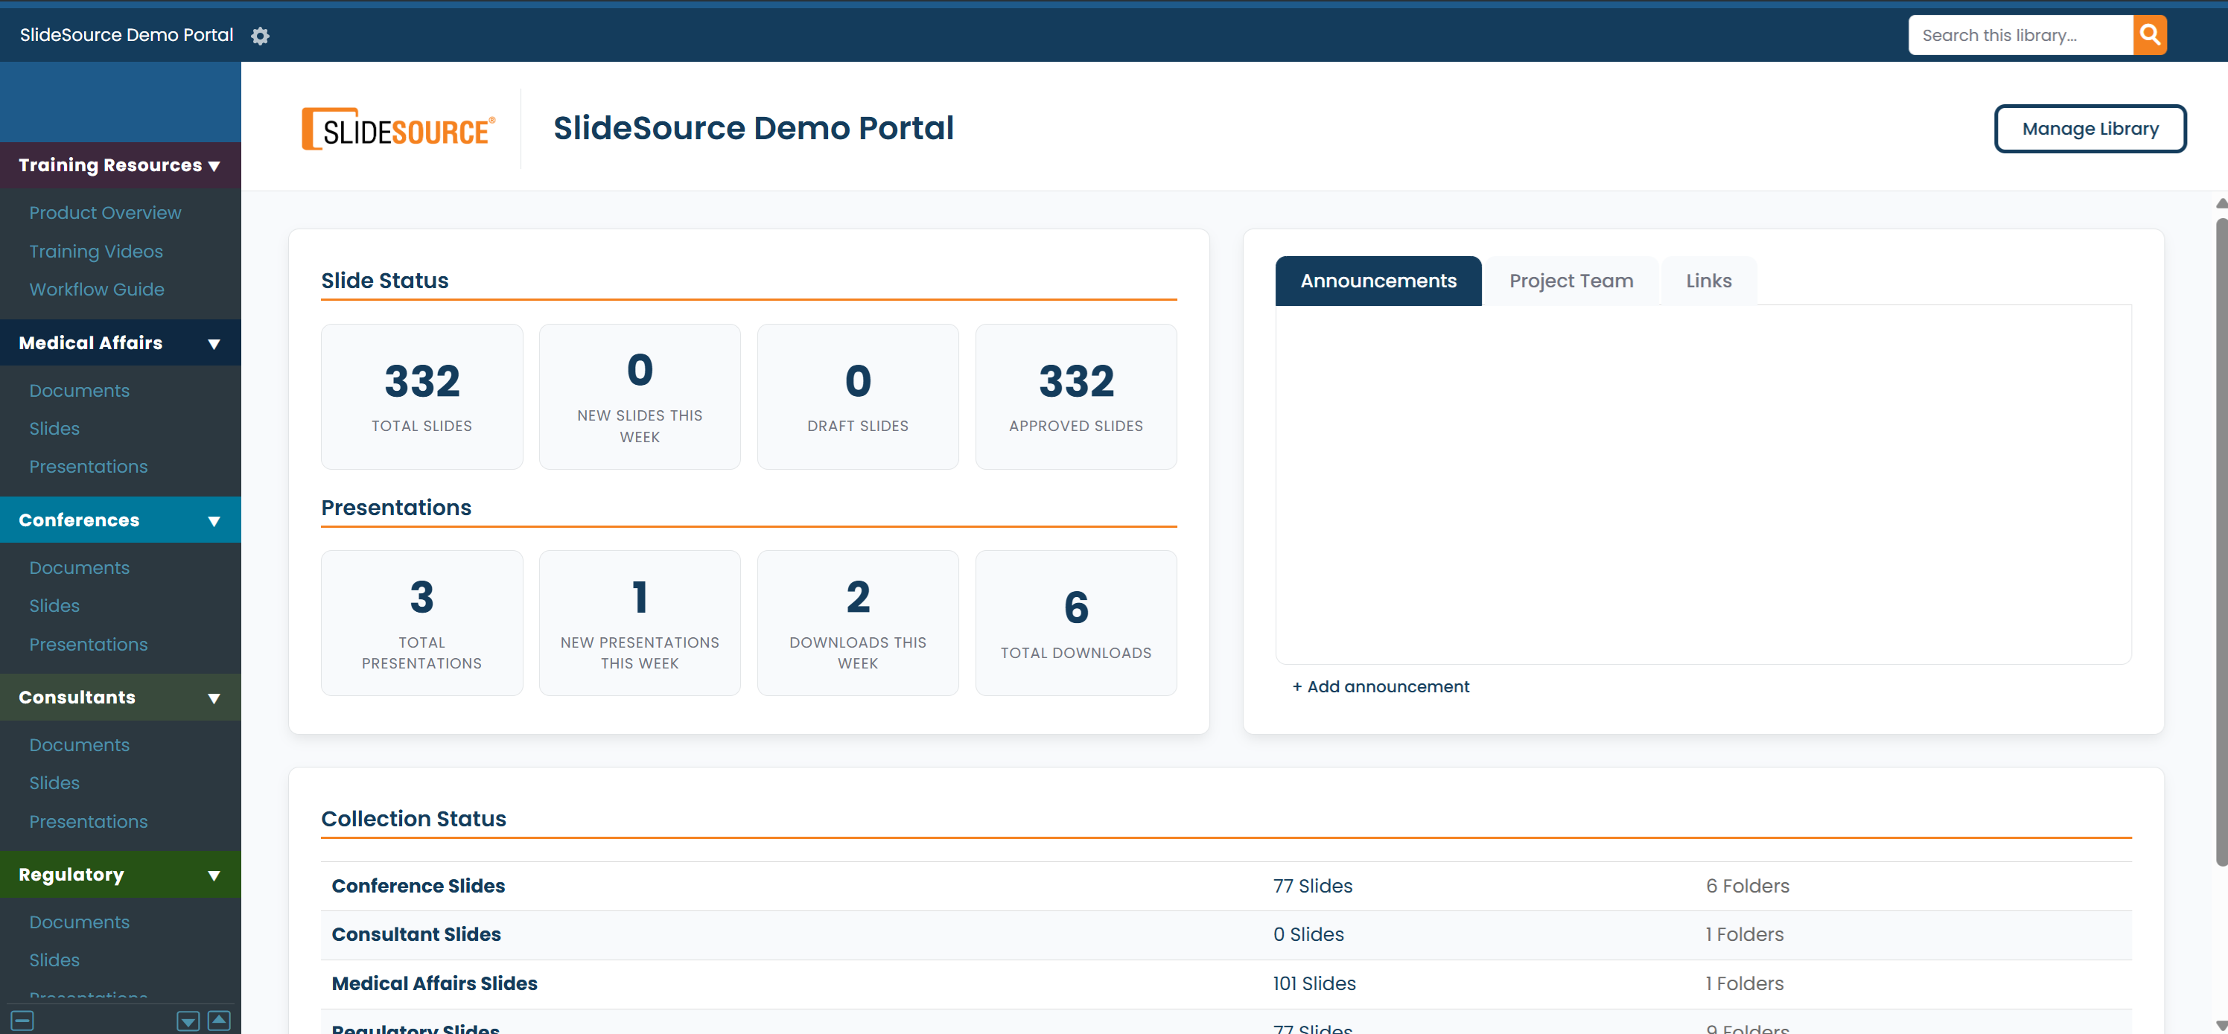Open Presentations under Medical Affairs

tap(88, 467)
